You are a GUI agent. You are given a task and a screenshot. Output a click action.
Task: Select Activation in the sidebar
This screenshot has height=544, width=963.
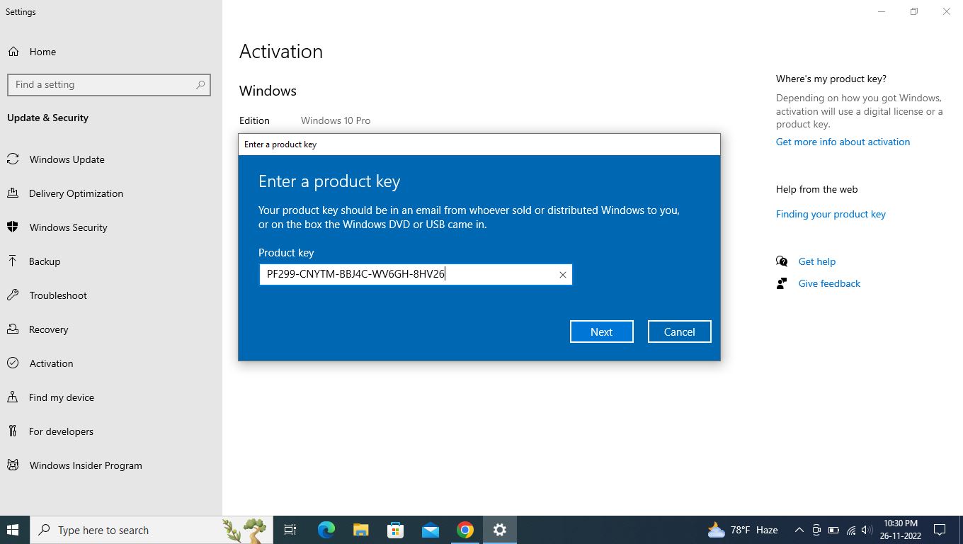[51, 363]
